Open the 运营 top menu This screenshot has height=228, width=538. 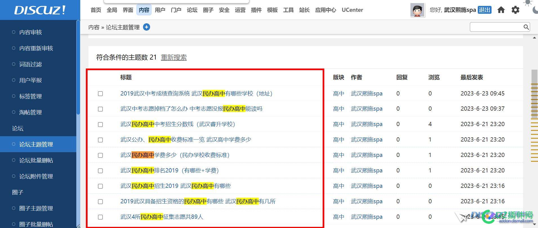pos(240,10)
